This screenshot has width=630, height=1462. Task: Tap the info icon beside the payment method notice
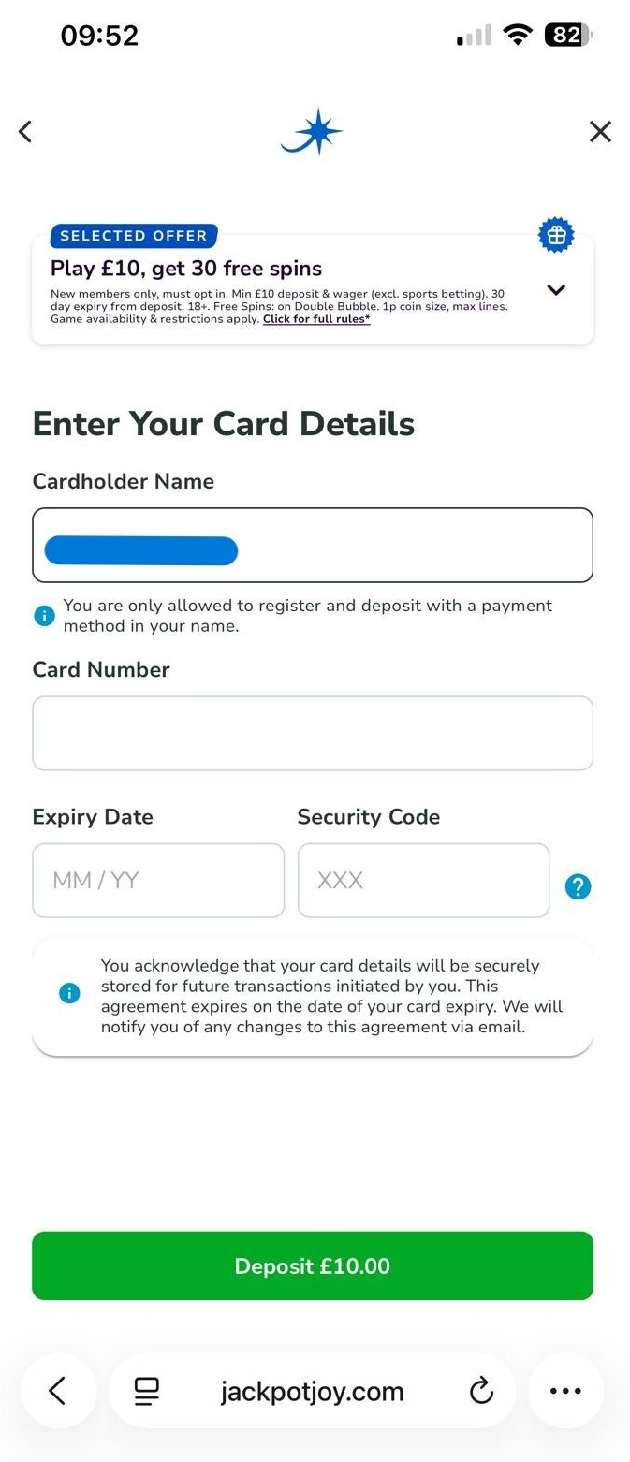[x=44, y=615]
